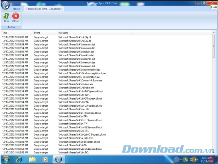Sort log by Event column header

[x=45, y=33]
